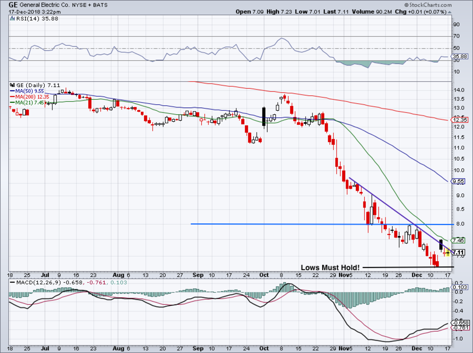Click the 35.88 RSI value tag

pos(458,56)
